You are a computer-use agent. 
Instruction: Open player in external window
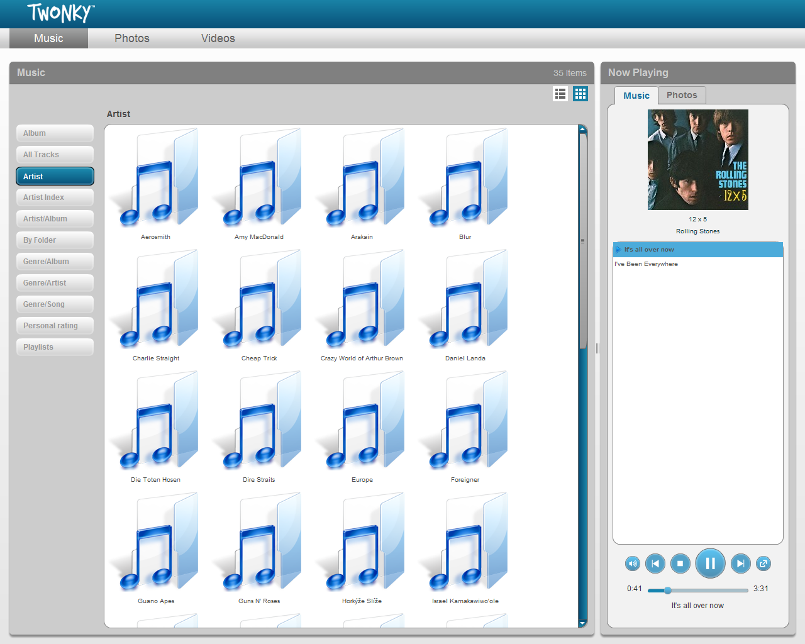(x=763, y=563)
